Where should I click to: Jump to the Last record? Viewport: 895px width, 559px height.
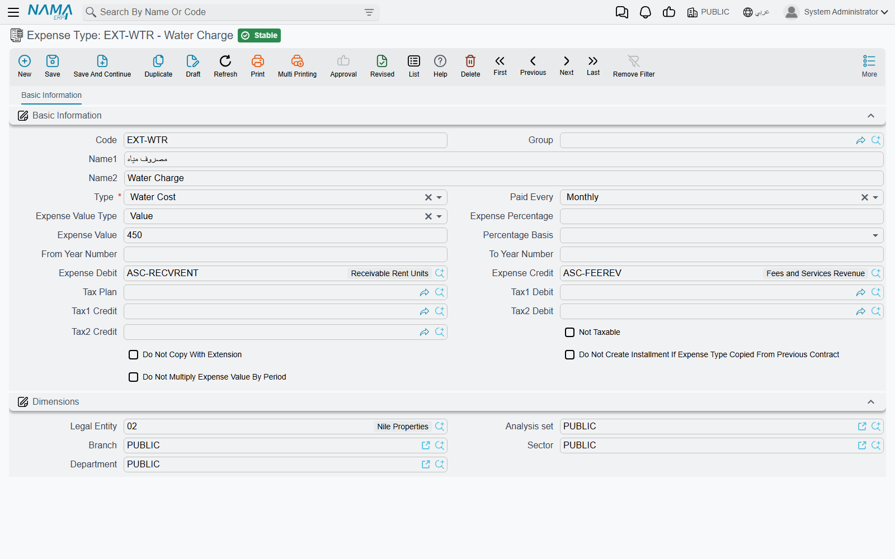pyautogui.click(x=593, y=65)
